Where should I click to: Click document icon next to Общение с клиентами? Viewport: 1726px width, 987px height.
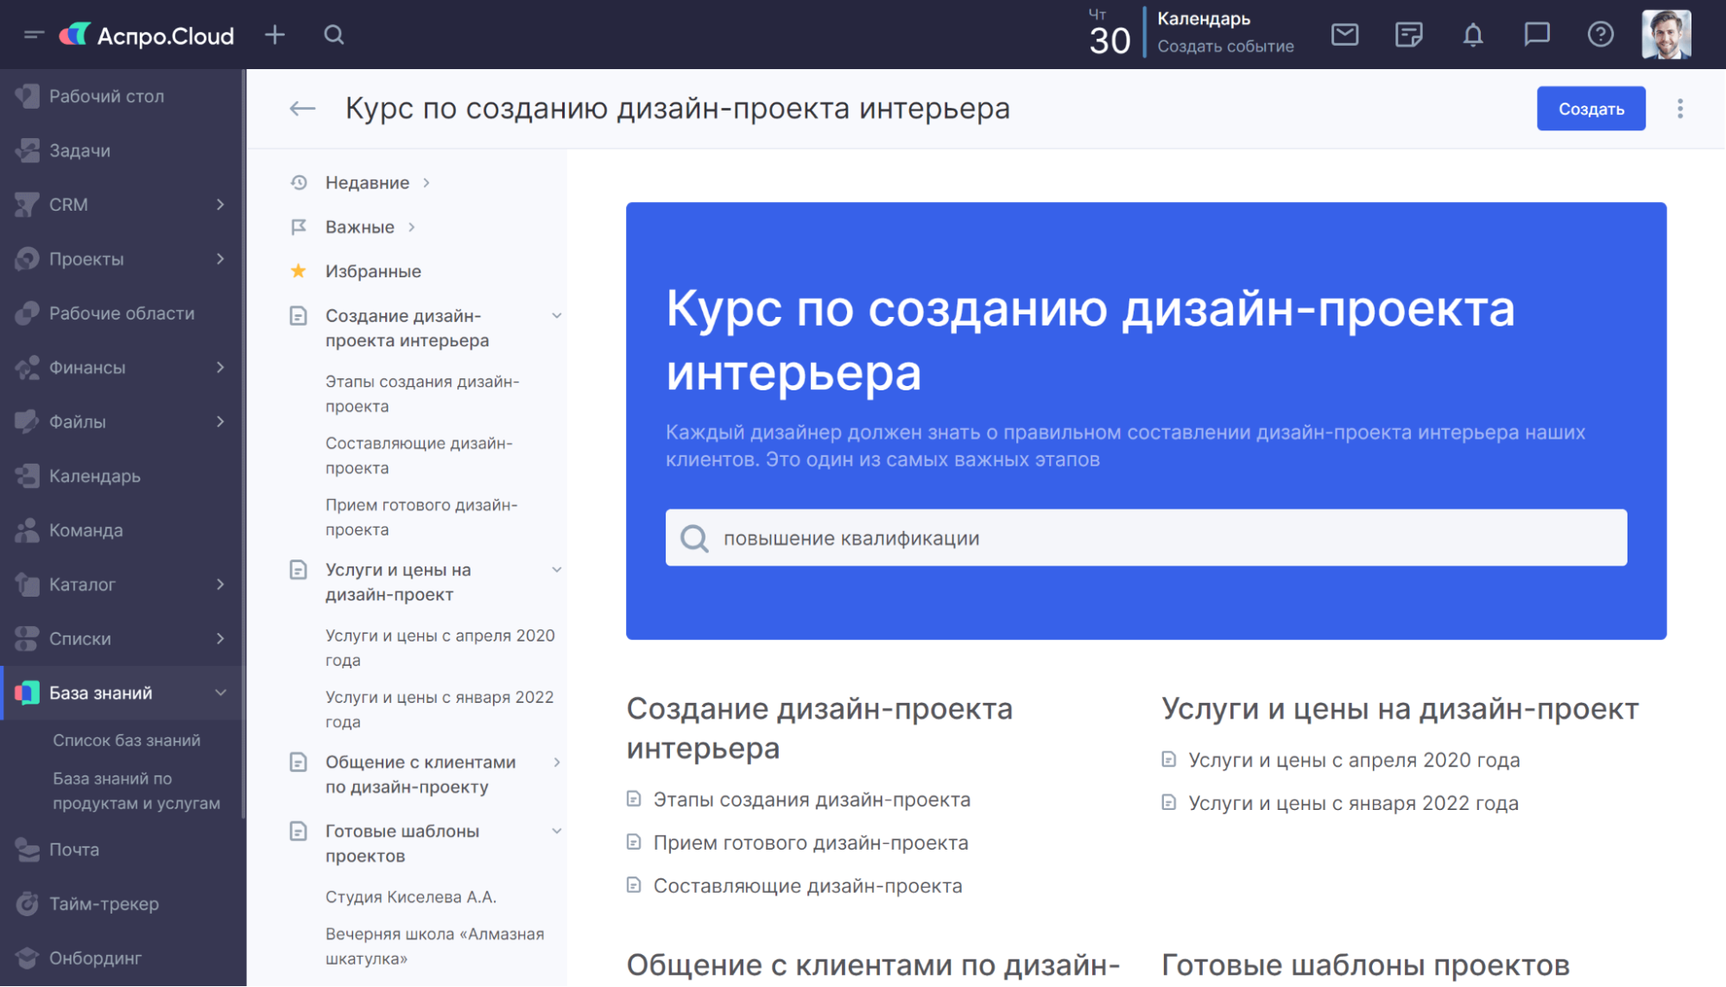point(299,762)
